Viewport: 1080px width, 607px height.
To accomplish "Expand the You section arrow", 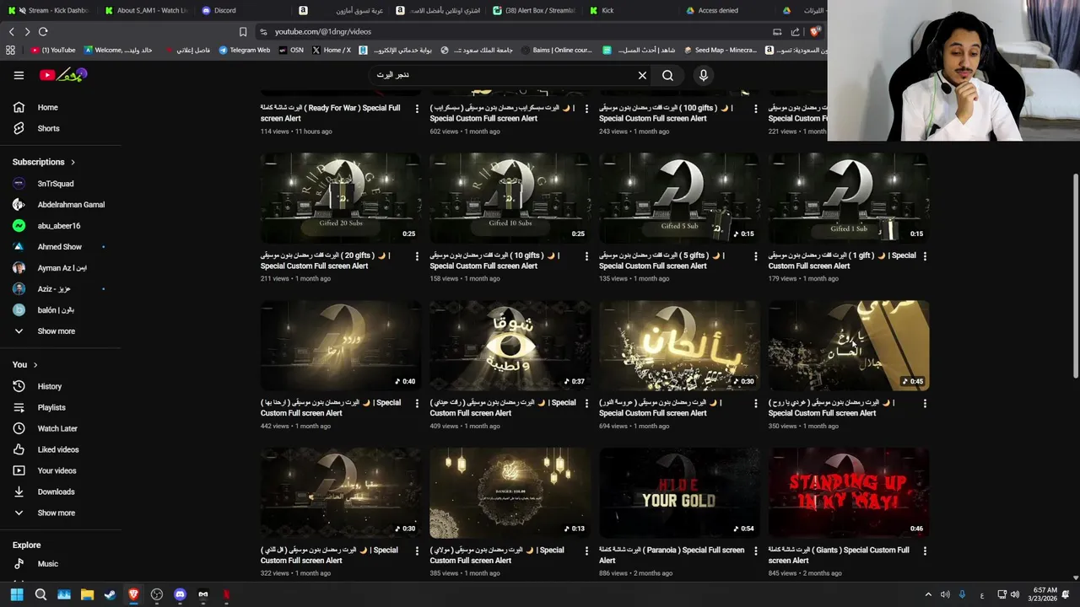I will click(x=35, y=365).
